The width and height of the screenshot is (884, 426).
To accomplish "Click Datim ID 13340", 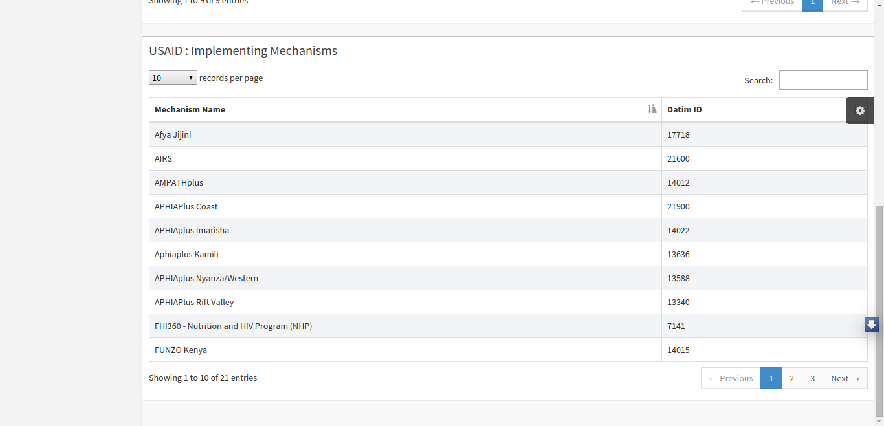I will click(x=678, y=302).
